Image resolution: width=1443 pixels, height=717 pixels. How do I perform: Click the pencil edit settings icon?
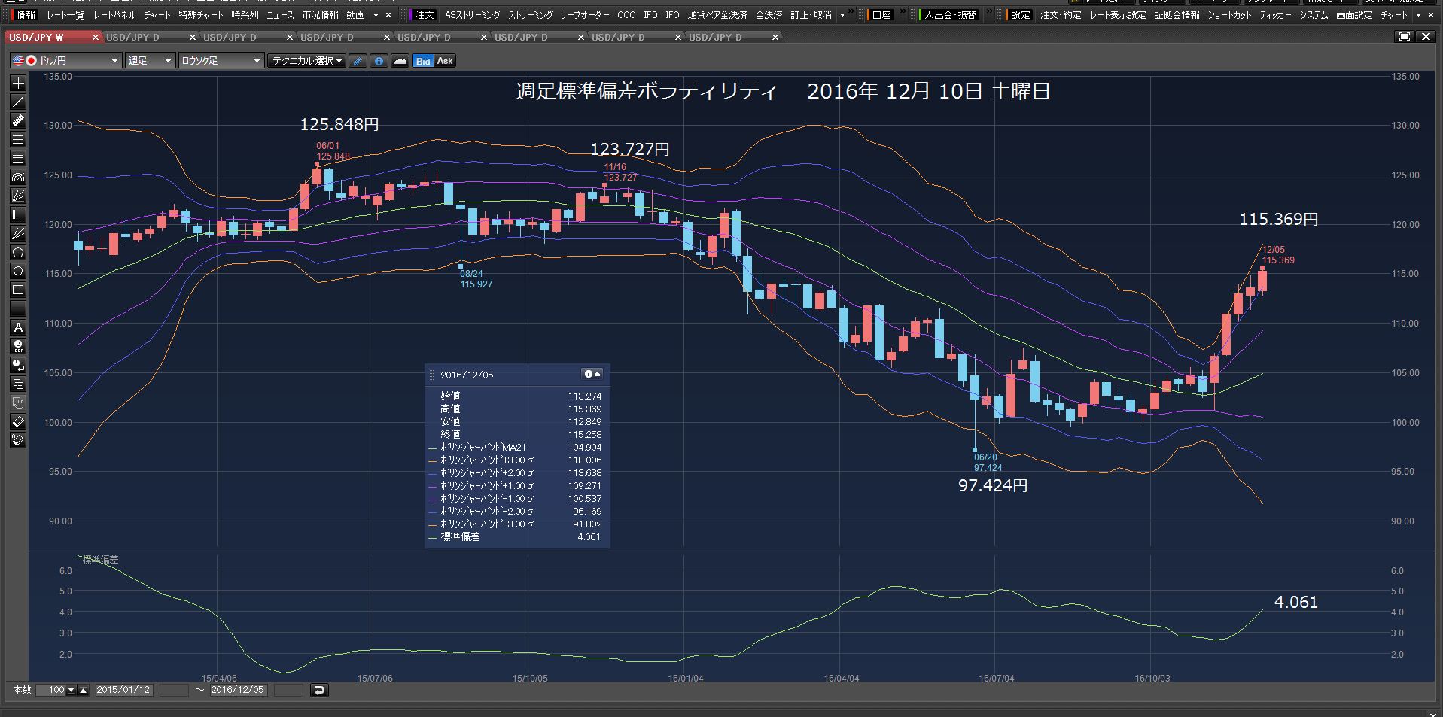358,61
